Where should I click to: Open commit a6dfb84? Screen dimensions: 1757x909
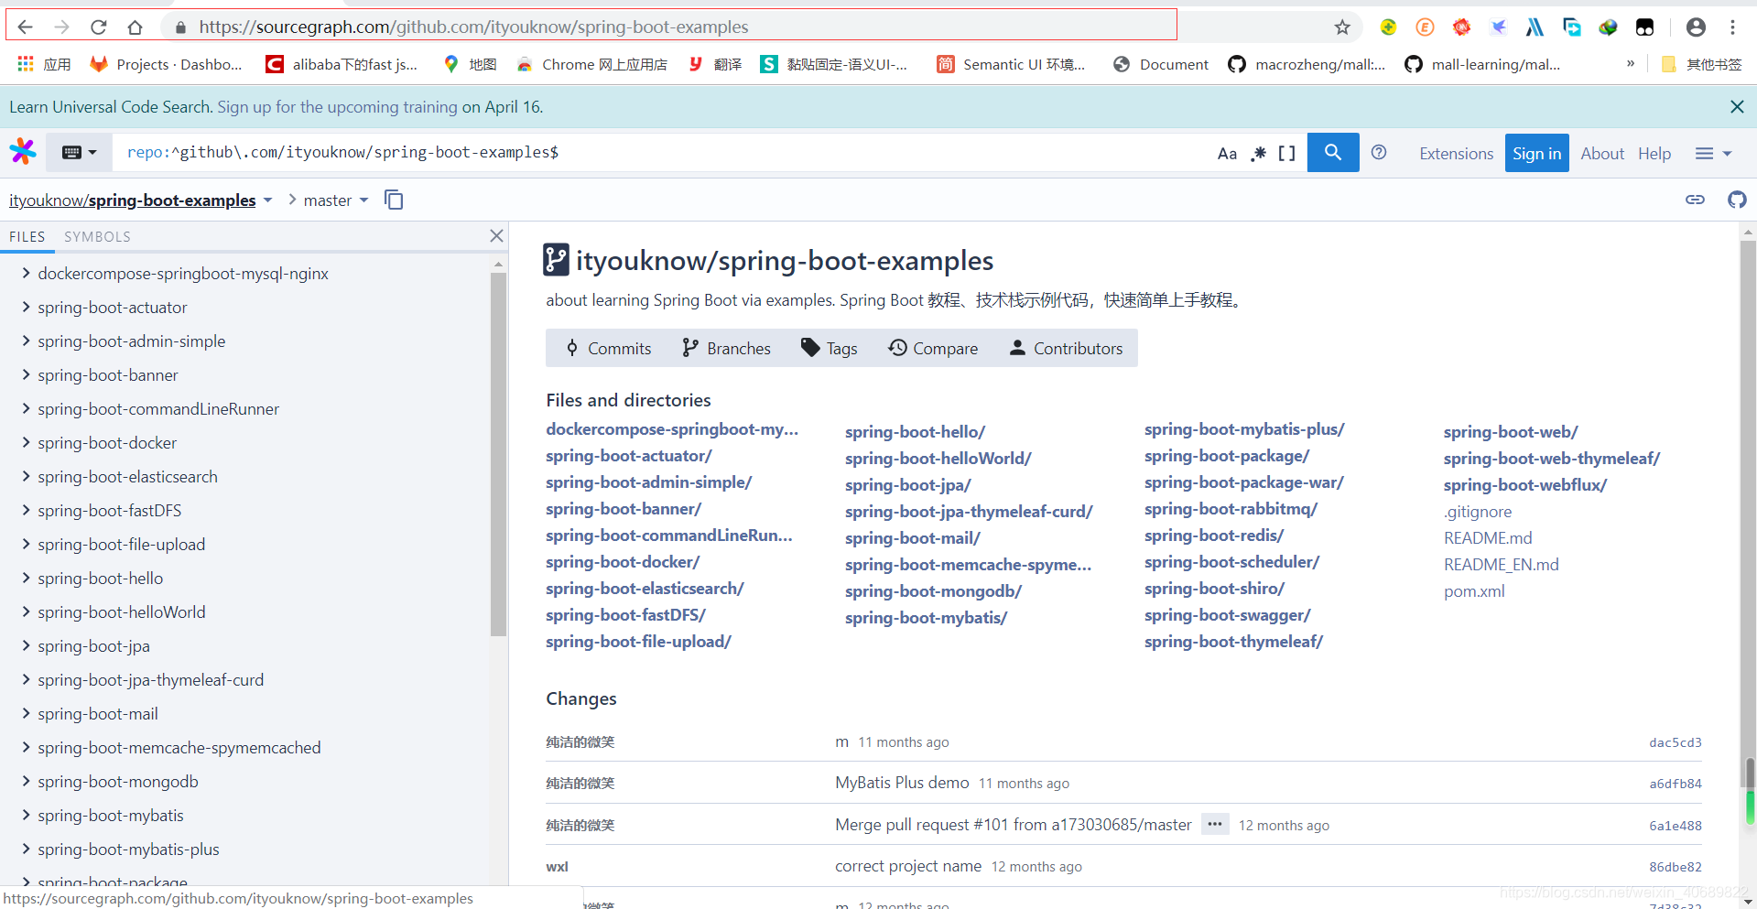pos(1675,784)
